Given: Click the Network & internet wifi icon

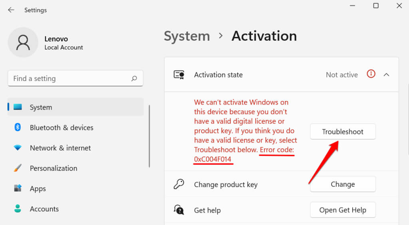Looking at the screenshot, I should tap(18, 148).
